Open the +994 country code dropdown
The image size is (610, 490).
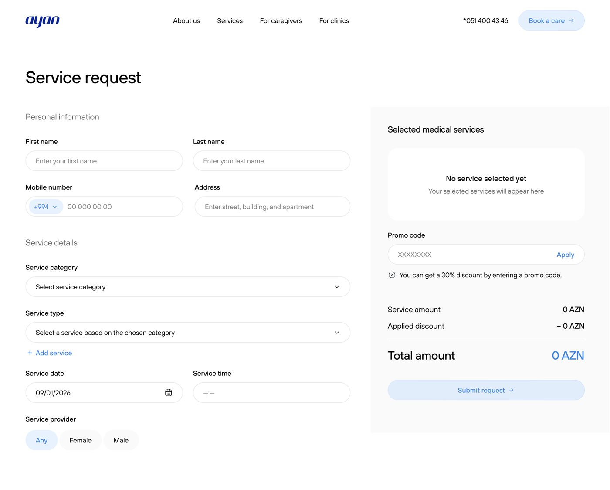(x=46, y=207)
